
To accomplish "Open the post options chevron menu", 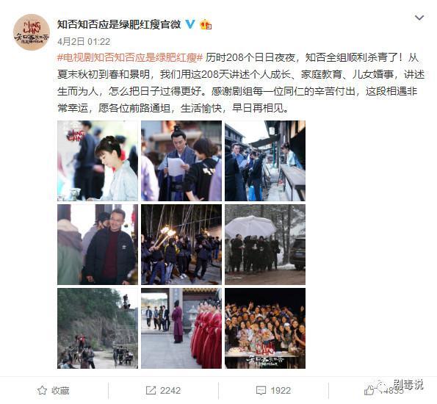I will pyautogui.click(x=419, y=18).
